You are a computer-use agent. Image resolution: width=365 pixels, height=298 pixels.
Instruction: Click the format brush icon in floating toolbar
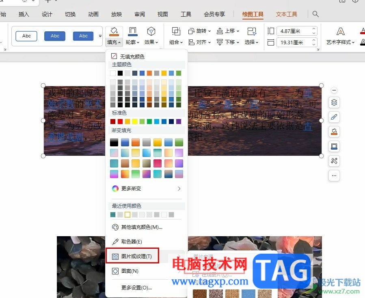(334, 117)
